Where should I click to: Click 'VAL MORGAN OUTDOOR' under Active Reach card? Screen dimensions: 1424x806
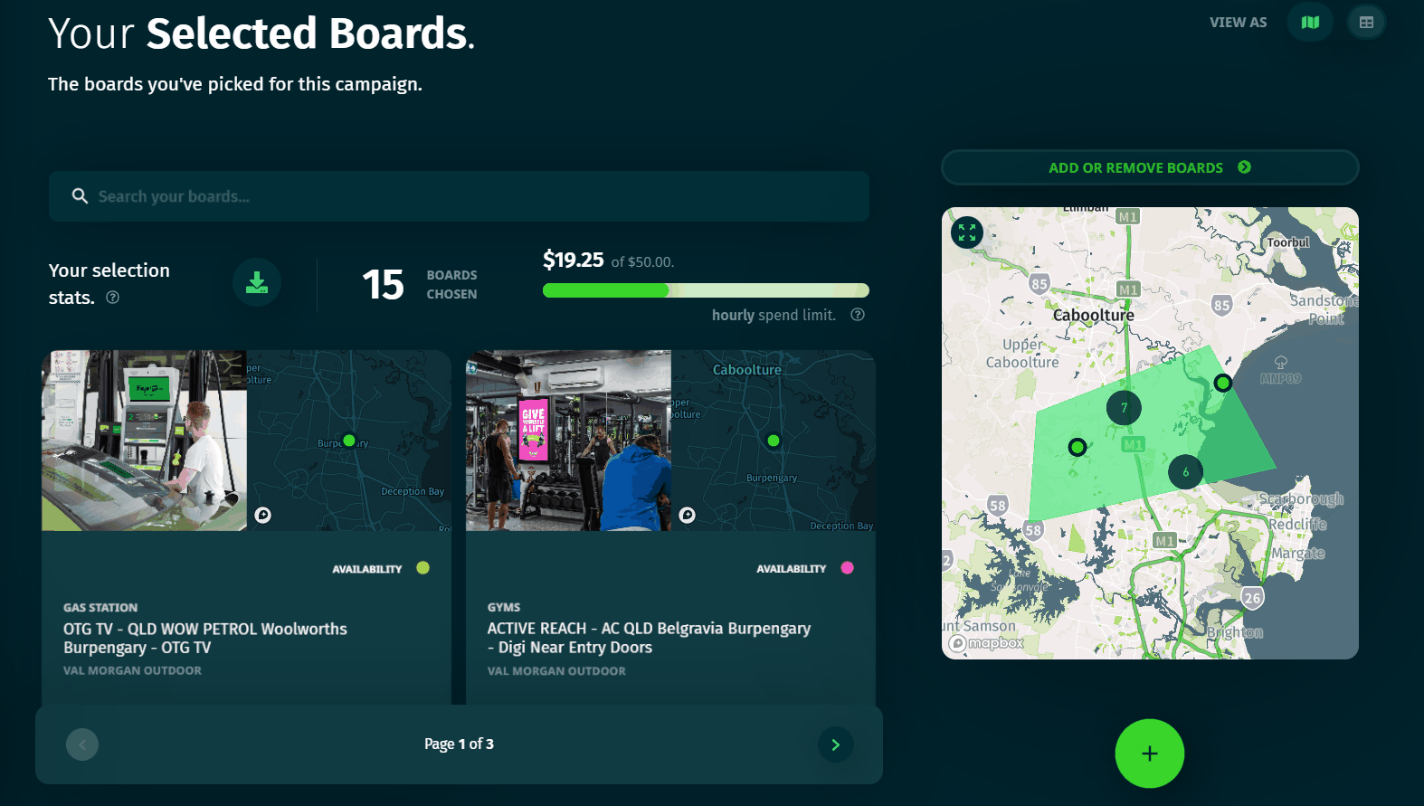click(x=556, y=671)
